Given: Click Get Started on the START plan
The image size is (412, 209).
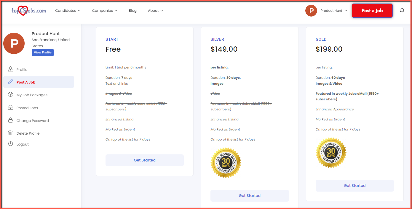Looking at the screenshot, I should click(145, 160).
